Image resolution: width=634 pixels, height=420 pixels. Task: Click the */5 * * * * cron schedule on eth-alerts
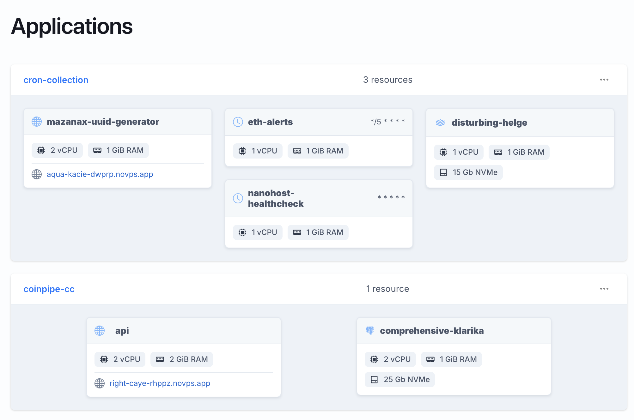pos(387,121)
